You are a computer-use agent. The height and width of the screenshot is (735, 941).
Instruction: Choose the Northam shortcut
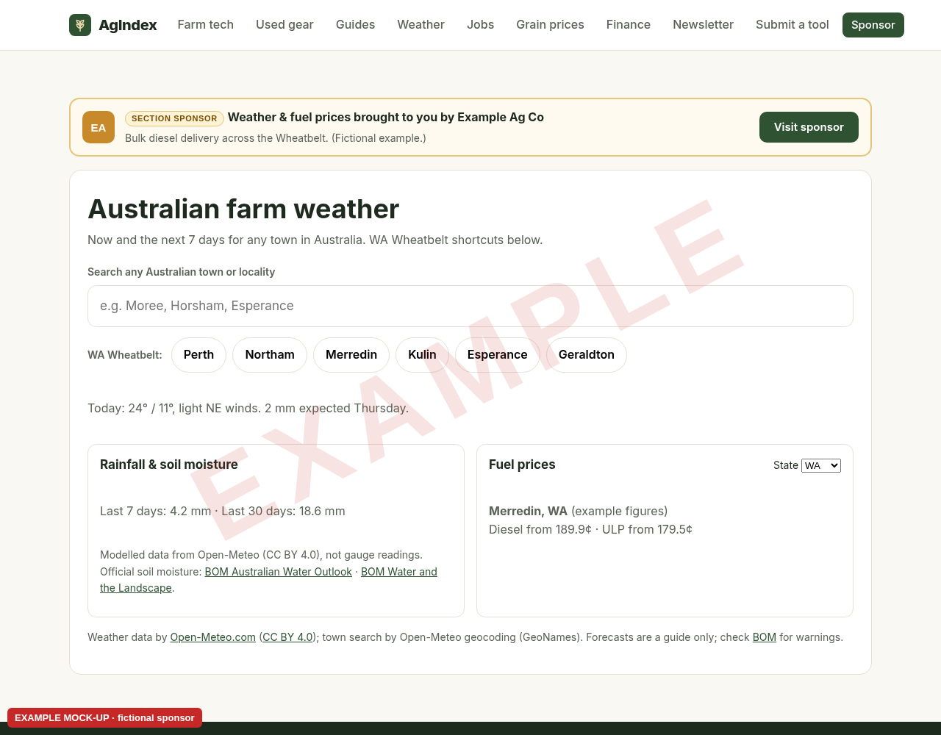[x=270, y=355]
